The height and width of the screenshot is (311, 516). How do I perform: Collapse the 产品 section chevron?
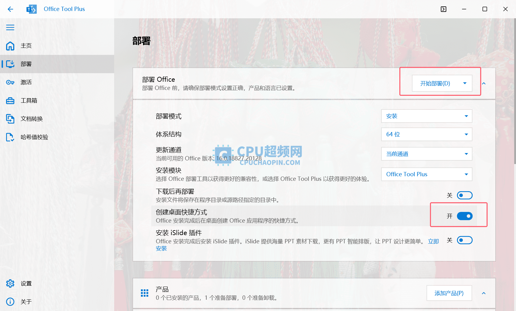[484, 293]
